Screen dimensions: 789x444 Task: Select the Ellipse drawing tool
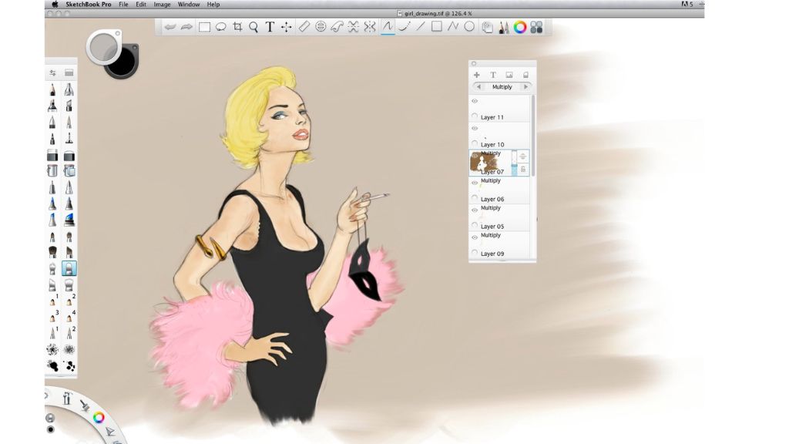[x=470, y=26]
